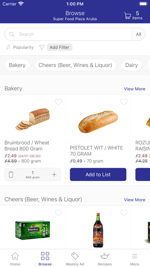Image resolution: width=150 pixels, height=267 pixels.
Task: Open the shopping cart with 5 items
Action: [x=133, y=16]
